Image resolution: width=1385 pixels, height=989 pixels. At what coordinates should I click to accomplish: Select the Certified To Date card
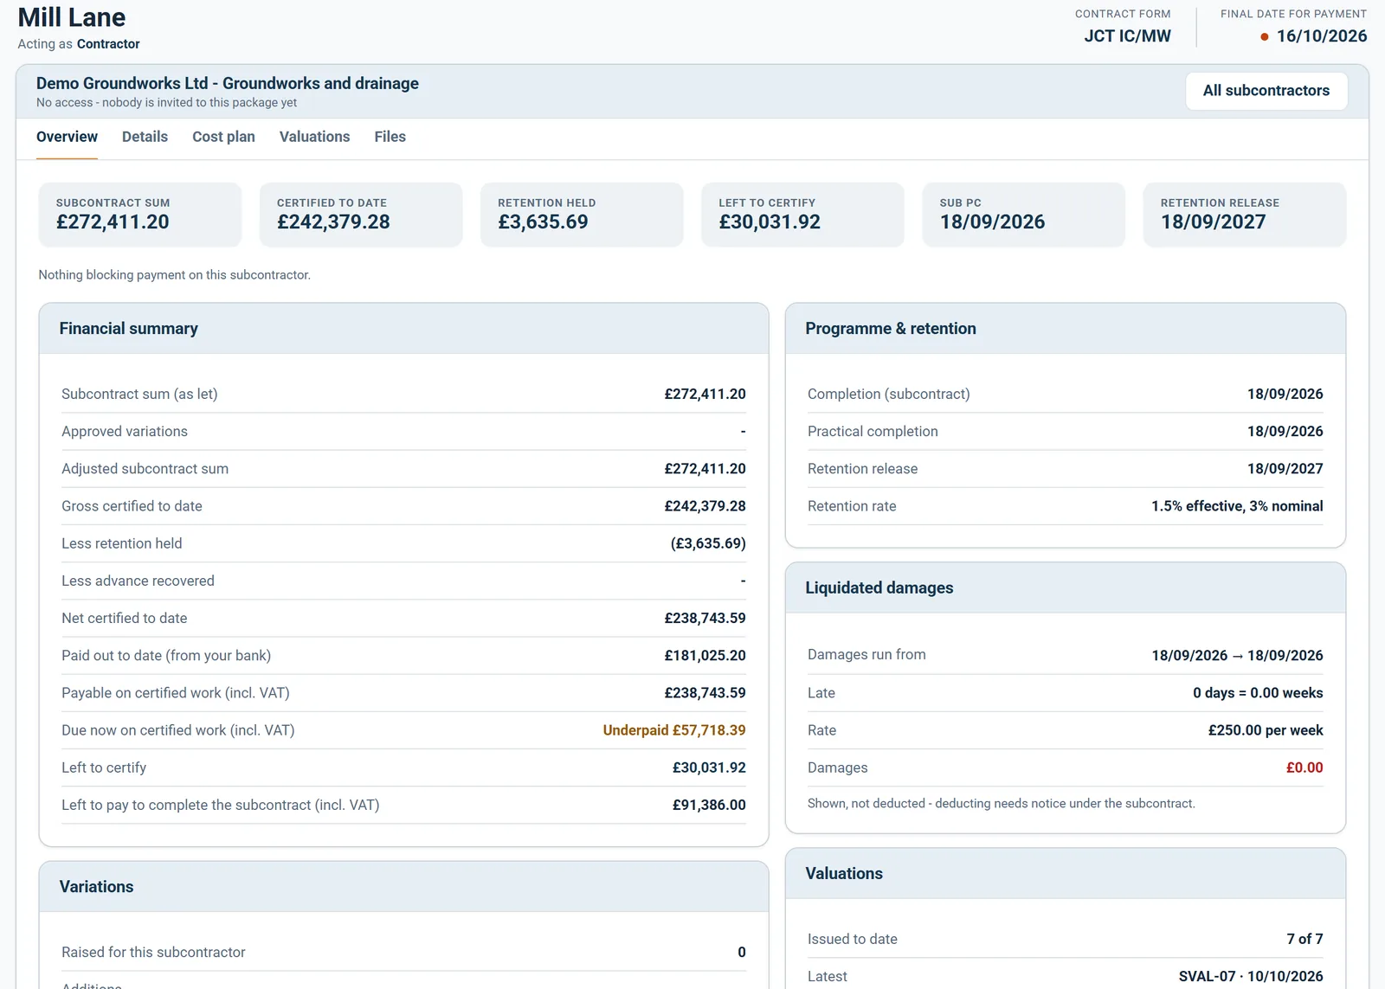[361, 215]
